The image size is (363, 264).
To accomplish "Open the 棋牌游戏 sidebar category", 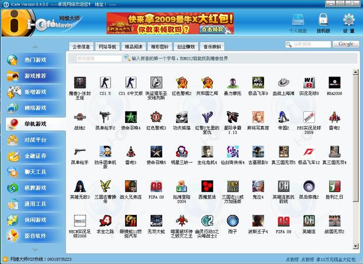I will pos(35,188).
